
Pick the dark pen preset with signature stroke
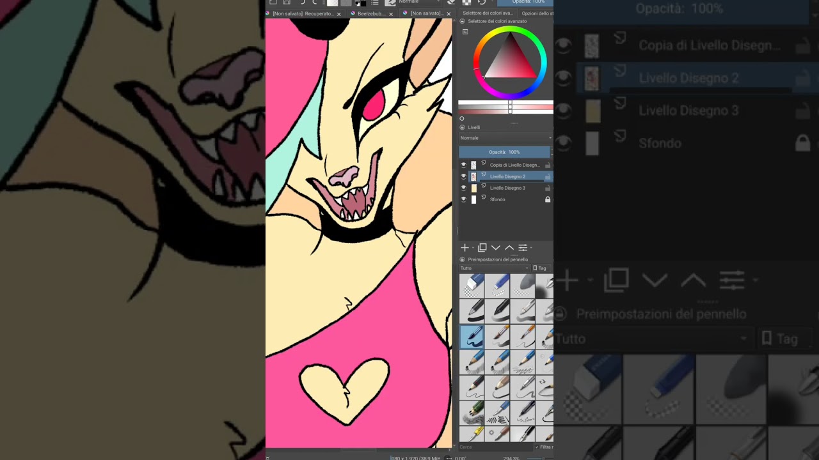click(x=523, y=413)
